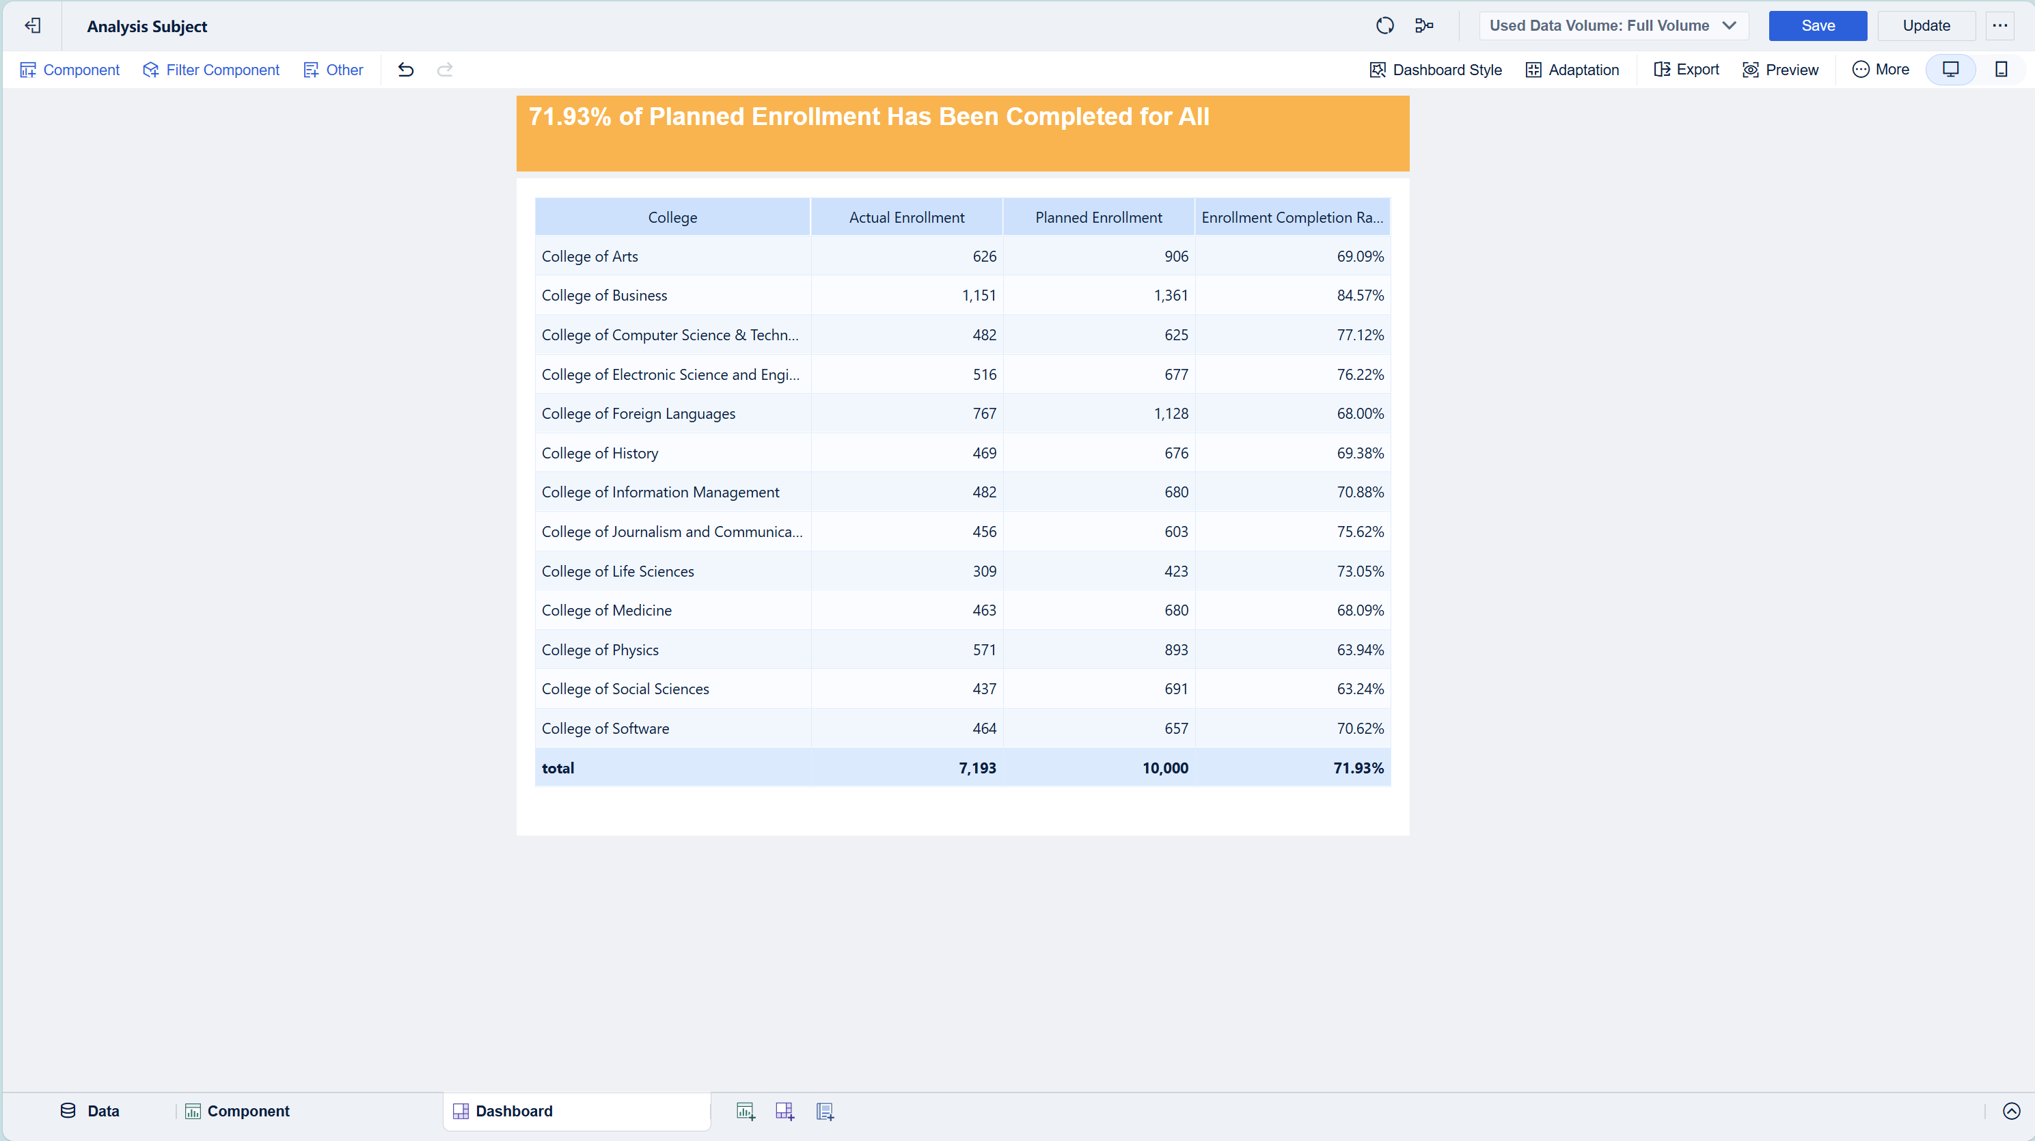Viewport: 2035px width, 1141px height.
Task: Click the exit/back icon beside Analysis Subject
Action: [x=32, y=26]
